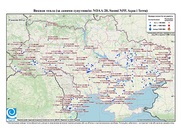Click the map title about NOAA-20 satellites
The height and width of the screenshot is (128, 181).
90,11
